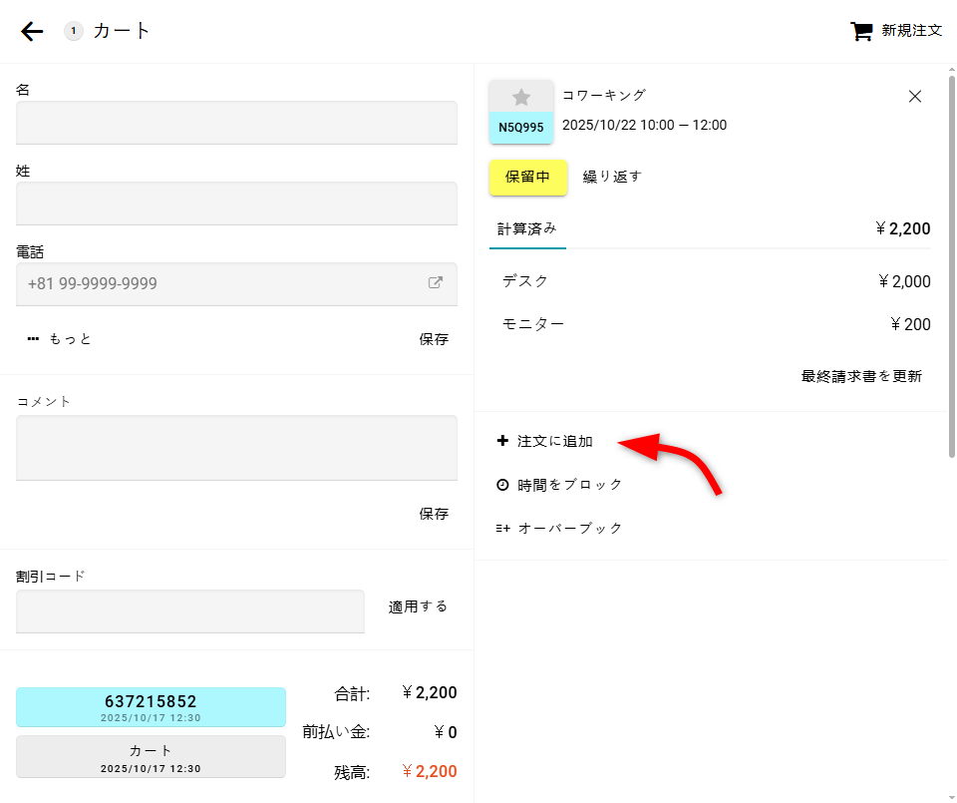Click the plus icon for 注文に追加
The width and height of the screenshot is (957, 803).
[502, 441]
